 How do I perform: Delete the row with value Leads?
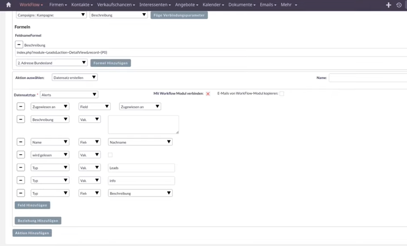(x=21, y=168)
